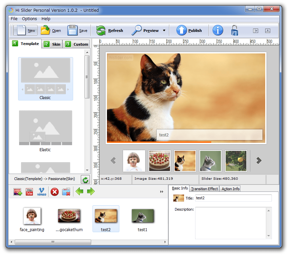Switch to the Template tab
The height and width of the screenshot is (255, 289).
tap(25, 44)
